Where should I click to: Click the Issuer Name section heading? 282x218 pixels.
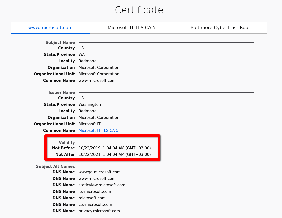pyautogui.click(x=62, y=92)
